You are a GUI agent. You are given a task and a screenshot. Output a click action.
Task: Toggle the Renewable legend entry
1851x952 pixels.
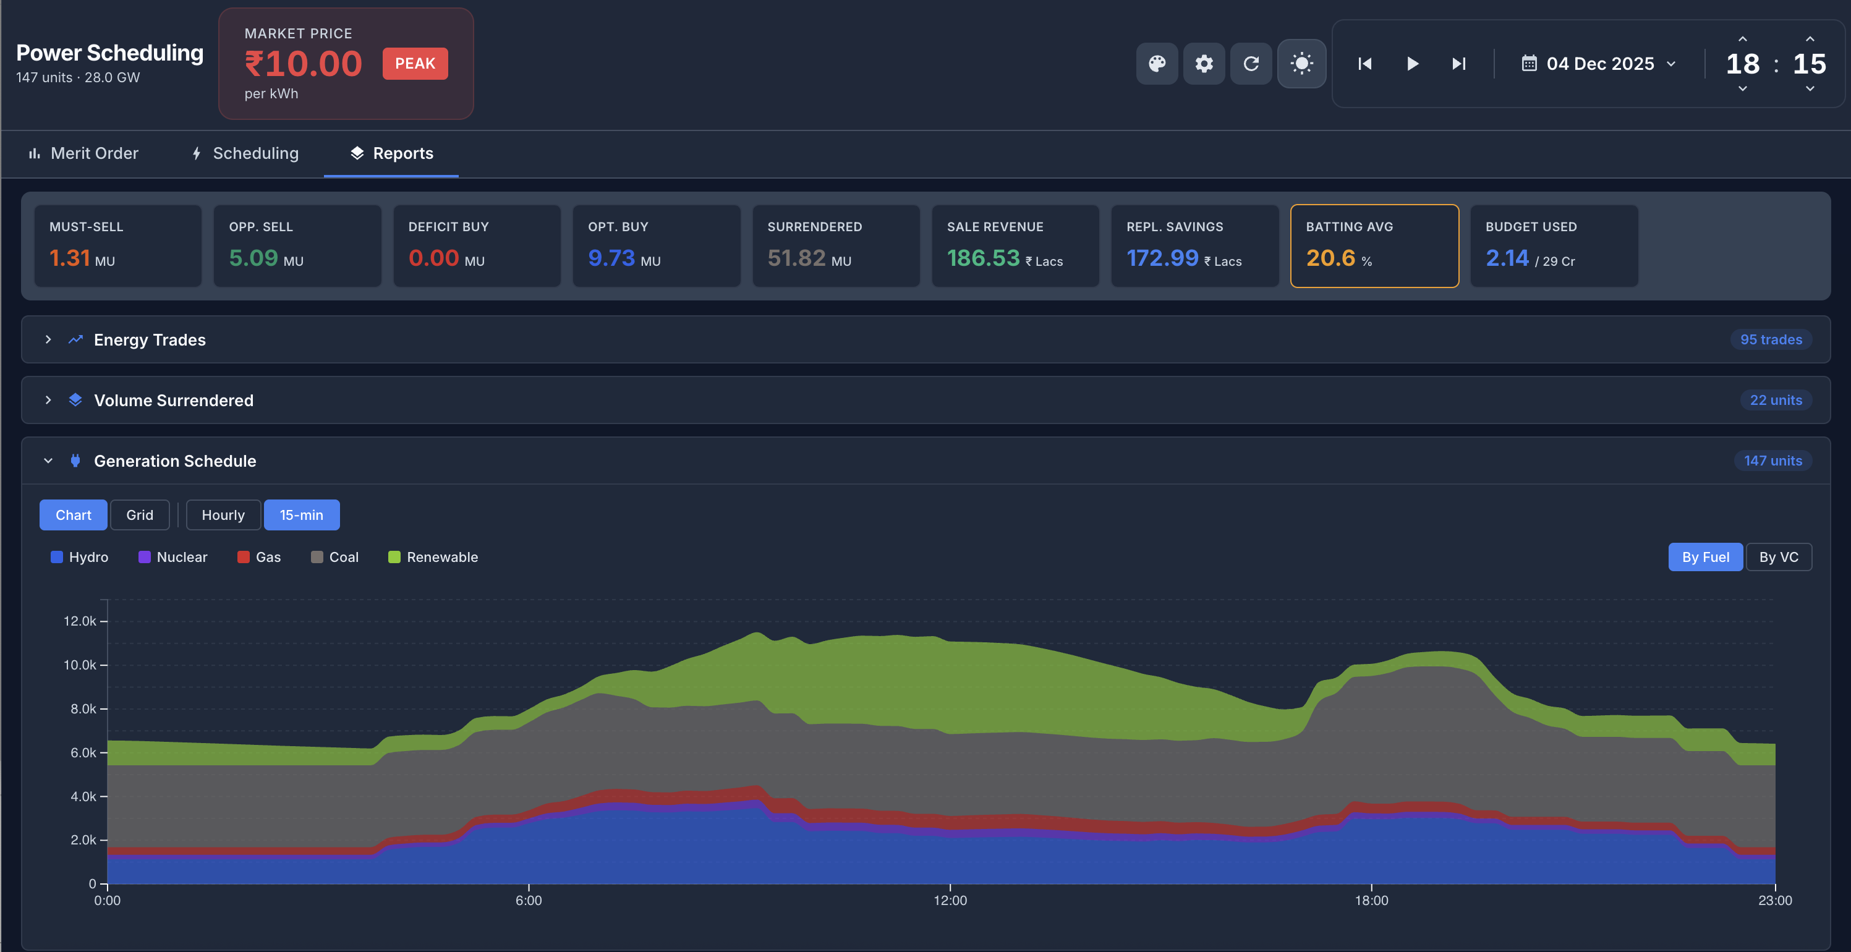point(433,556)
